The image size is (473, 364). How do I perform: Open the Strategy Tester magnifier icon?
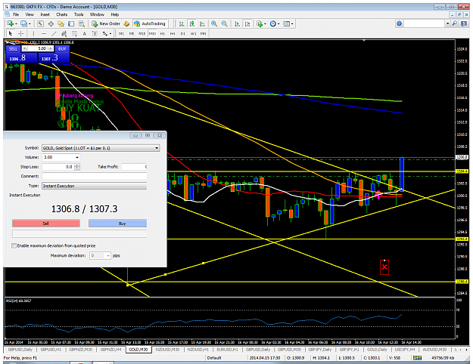[82, 23]
